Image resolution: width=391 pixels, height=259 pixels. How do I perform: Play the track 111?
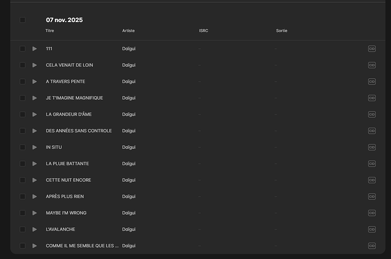35,49
